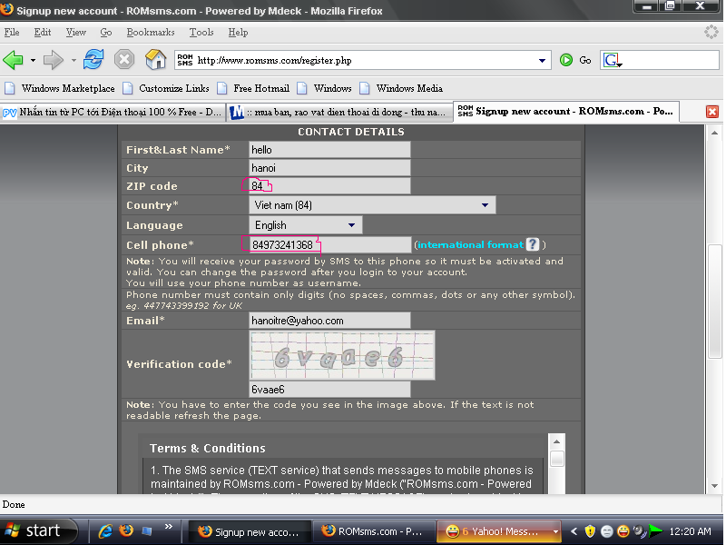Click the Forward arrow button
The width and height of the screenshot is (726, 545).
click(x=53, y=60)
